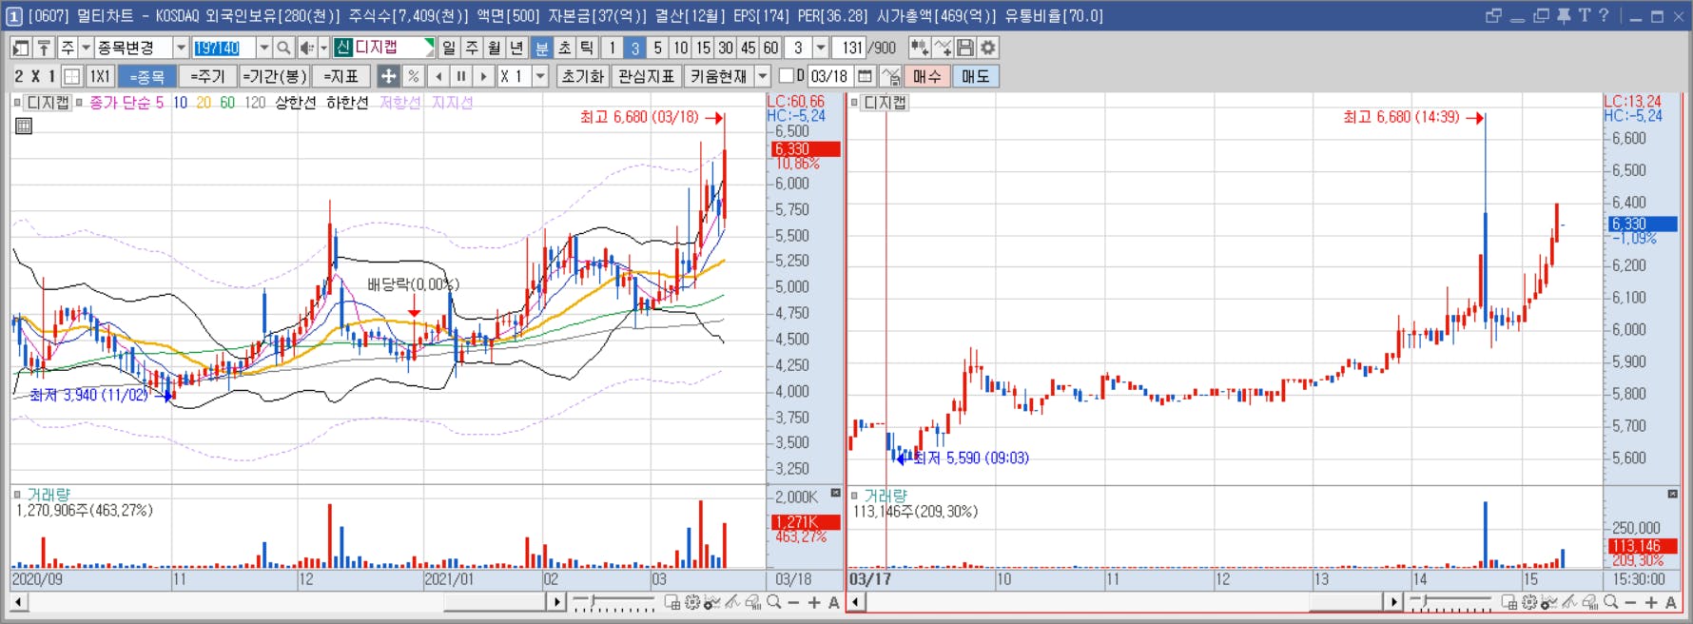
Task: Step chart forward with the right arrow
Action: coord(484,76)
